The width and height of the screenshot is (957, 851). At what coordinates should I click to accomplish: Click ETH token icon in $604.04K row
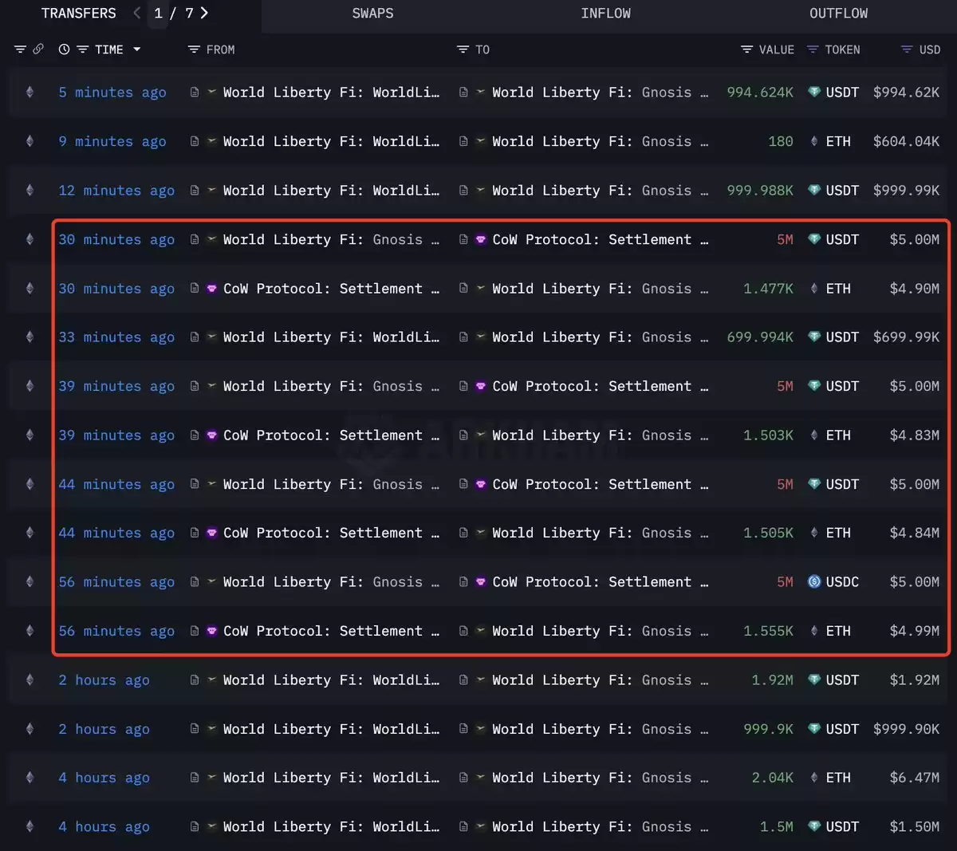click(x=814, y=142)
